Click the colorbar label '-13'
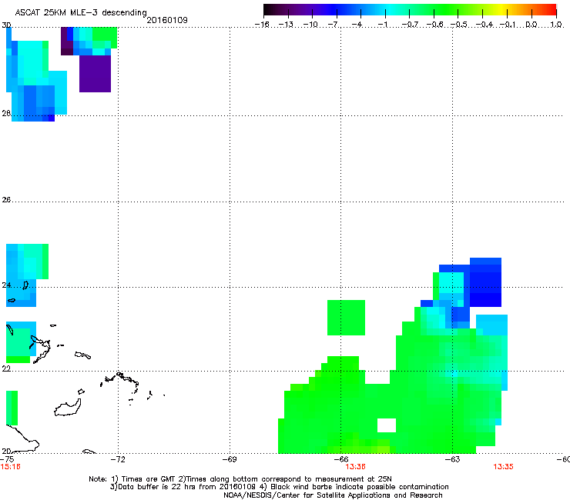The height and width of the screenshot is (500, 570). pyautogui.click(x=286, y=25)
